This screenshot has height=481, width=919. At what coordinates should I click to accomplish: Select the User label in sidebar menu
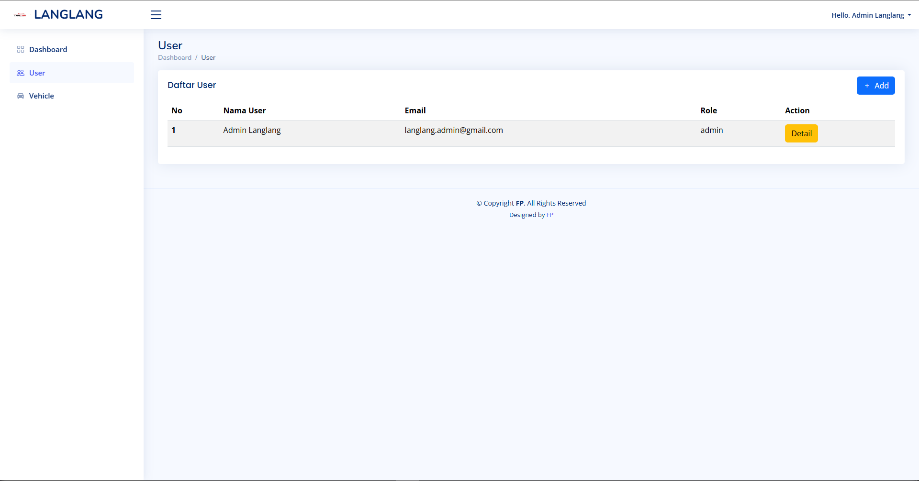point(37,73)
